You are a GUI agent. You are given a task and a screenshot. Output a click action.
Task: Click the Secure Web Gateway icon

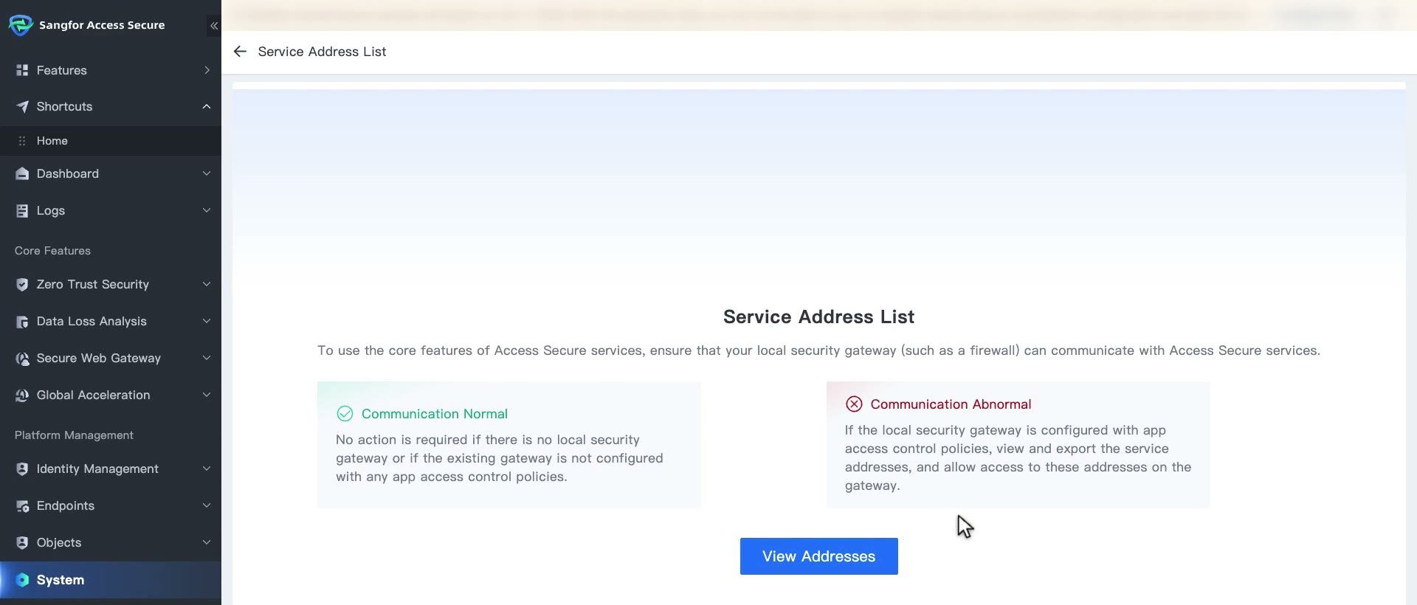pyautogui.click(x=22, y=358)
